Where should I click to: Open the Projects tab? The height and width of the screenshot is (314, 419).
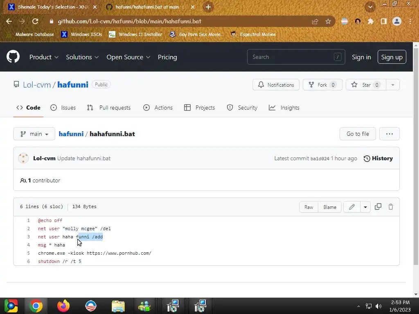point(199,108)
